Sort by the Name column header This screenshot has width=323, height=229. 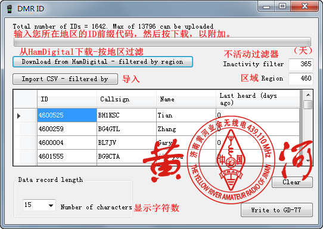(186, 99)
